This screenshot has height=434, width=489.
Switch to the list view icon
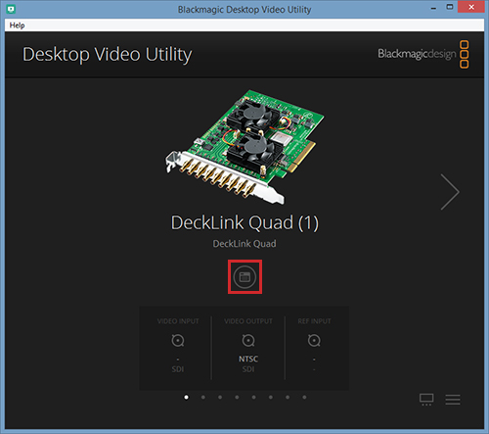tap(453, 400)
